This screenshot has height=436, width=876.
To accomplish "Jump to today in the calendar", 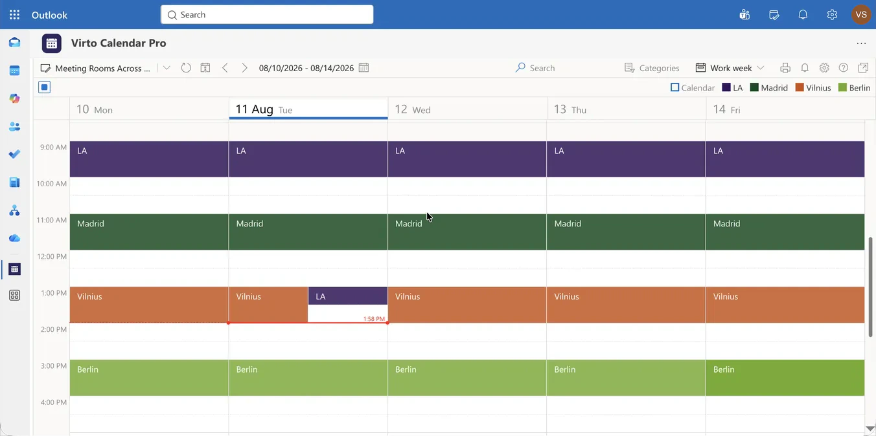I will [x=205, y=67].
